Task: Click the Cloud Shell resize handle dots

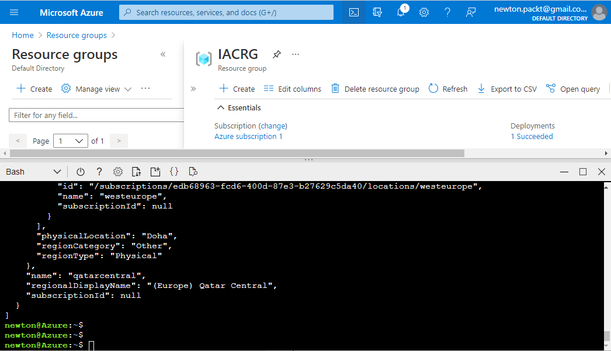Action: pos(308,159)
